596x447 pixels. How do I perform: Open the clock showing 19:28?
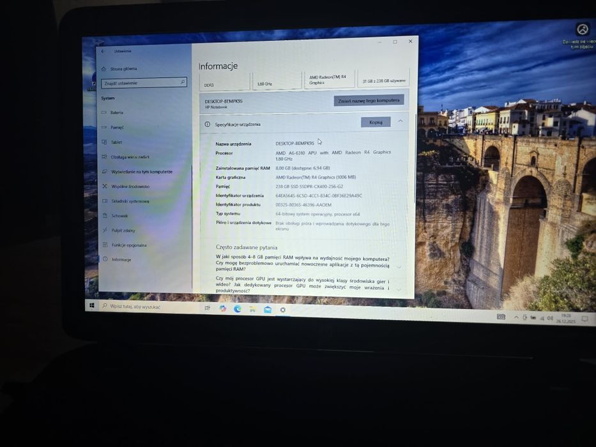point(566,319)
